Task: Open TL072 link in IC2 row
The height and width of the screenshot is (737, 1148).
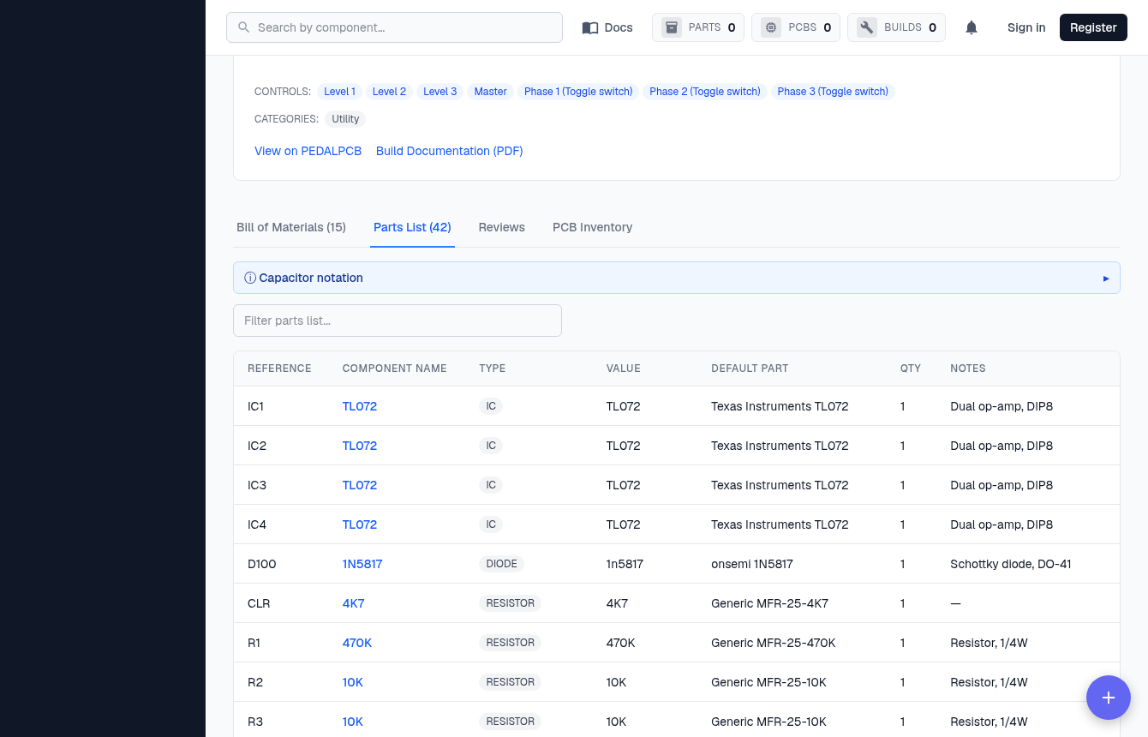Action: point(360,446)
